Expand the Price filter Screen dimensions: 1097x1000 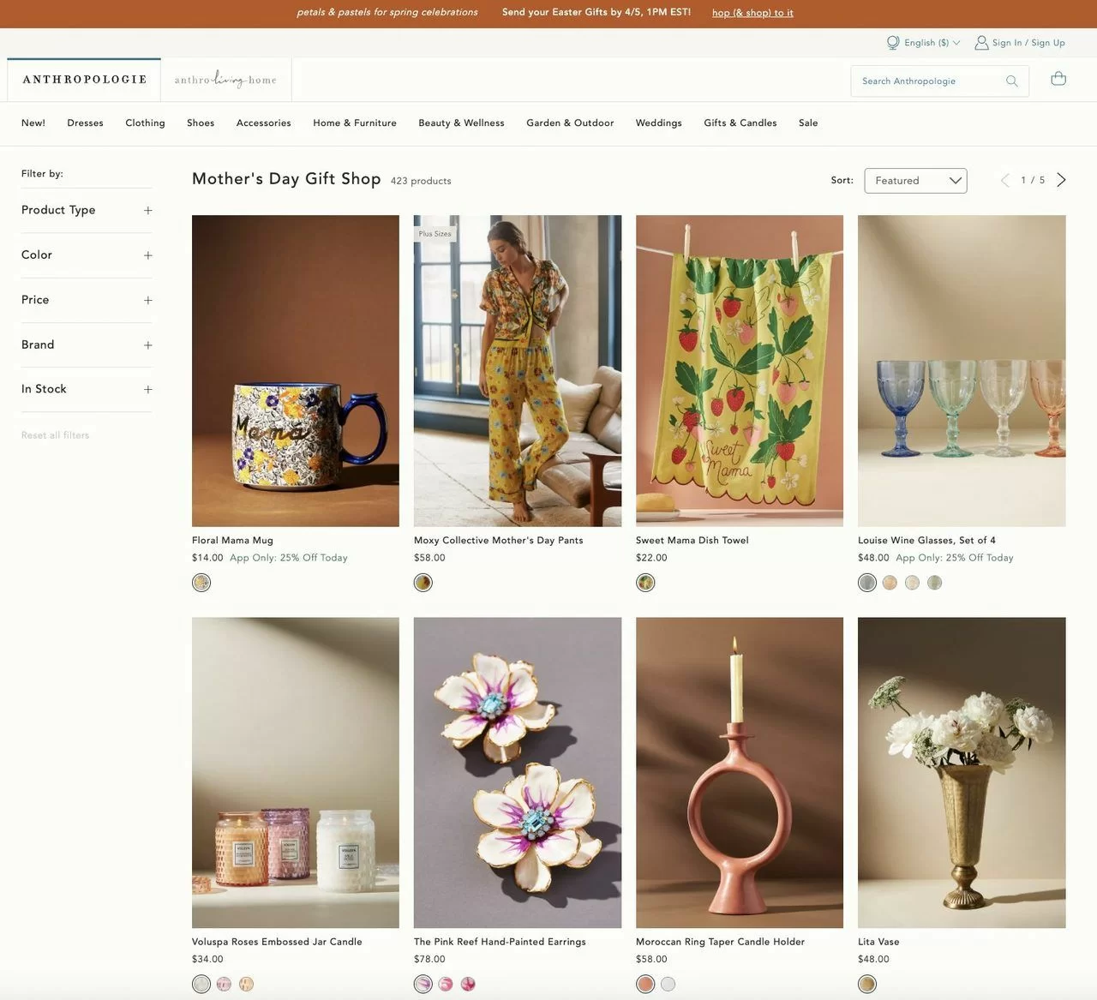coord(87,300)
